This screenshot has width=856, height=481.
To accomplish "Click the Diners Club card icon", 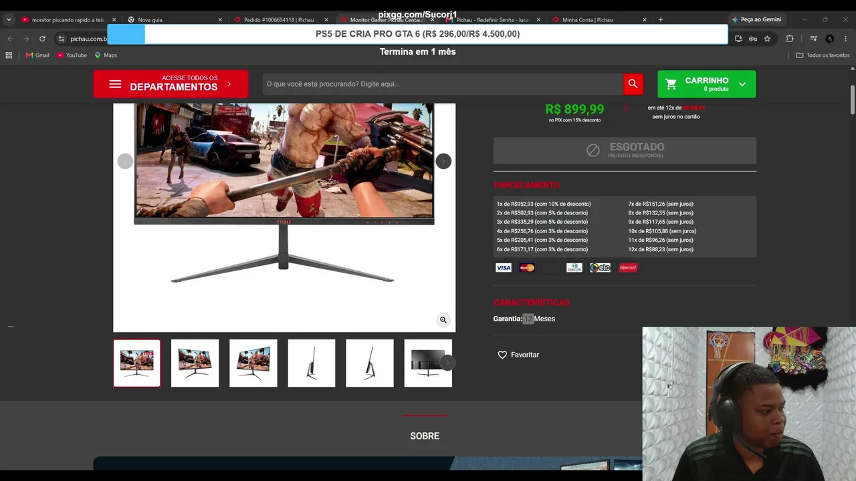I will click(574, 268).
